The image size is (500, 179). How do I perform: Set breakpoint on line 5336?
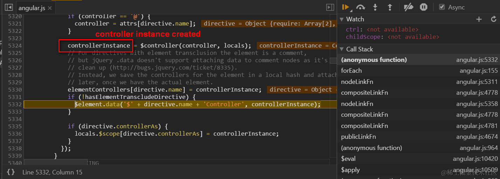15,134
